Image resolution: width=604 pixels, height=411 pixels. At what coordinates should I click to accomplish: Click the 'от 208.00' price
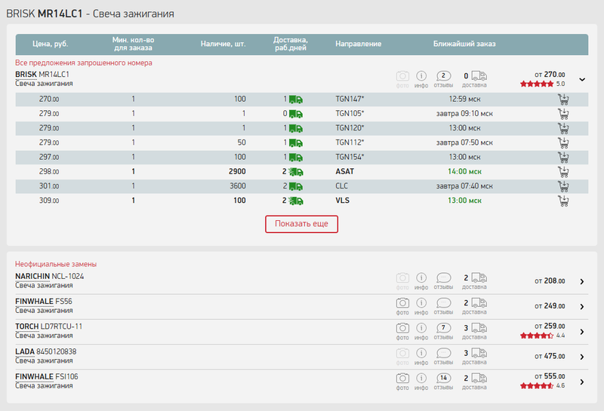click(x=550, y=281)
